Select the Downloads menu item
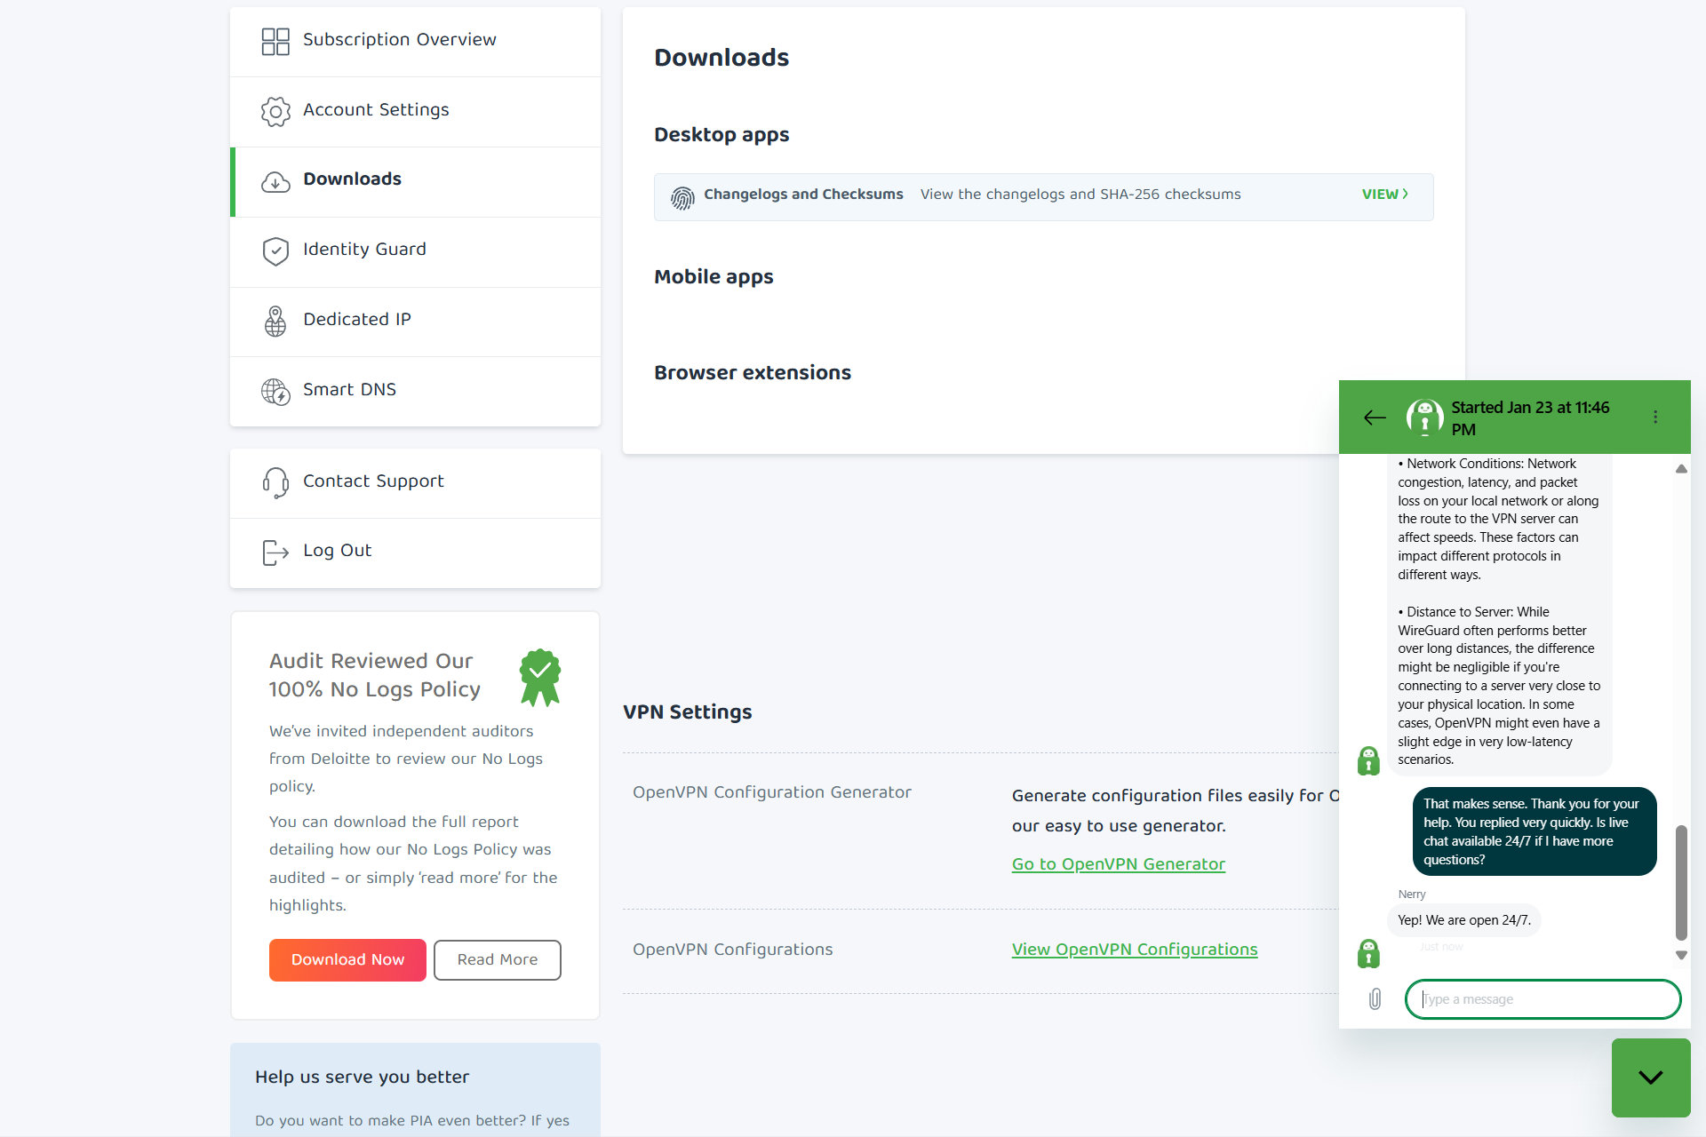Viewport: 1706px width, 1137px height. (x=353, y=179)
